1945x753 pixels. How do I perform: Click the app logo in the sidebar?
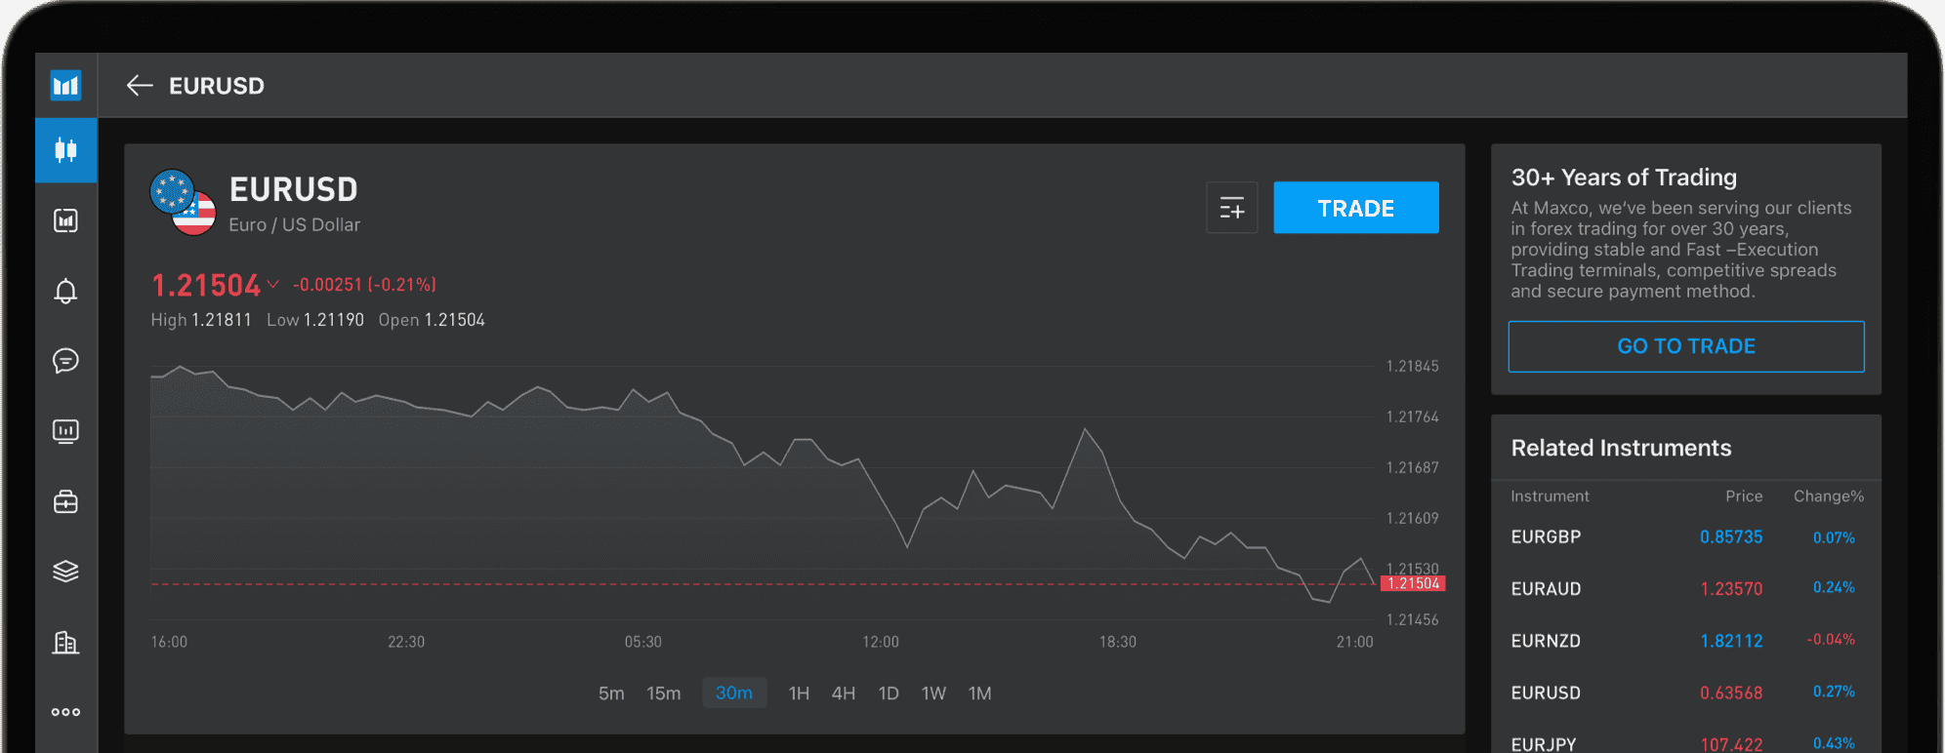point(65,86)
